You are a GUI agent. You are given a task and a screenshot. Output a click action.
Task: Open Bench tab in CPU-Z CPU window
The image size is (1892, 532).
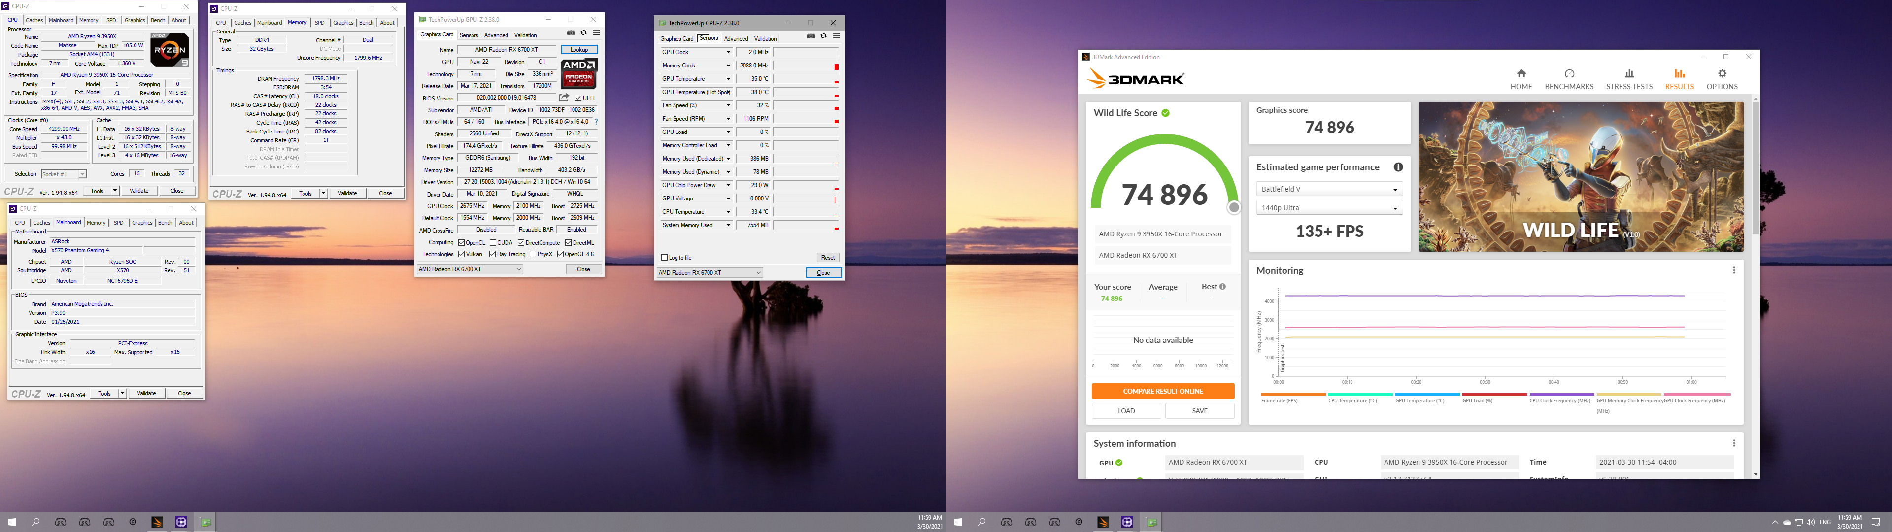pos(158,20)
